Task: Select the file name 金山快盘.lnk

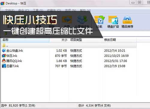Action: 15,51
